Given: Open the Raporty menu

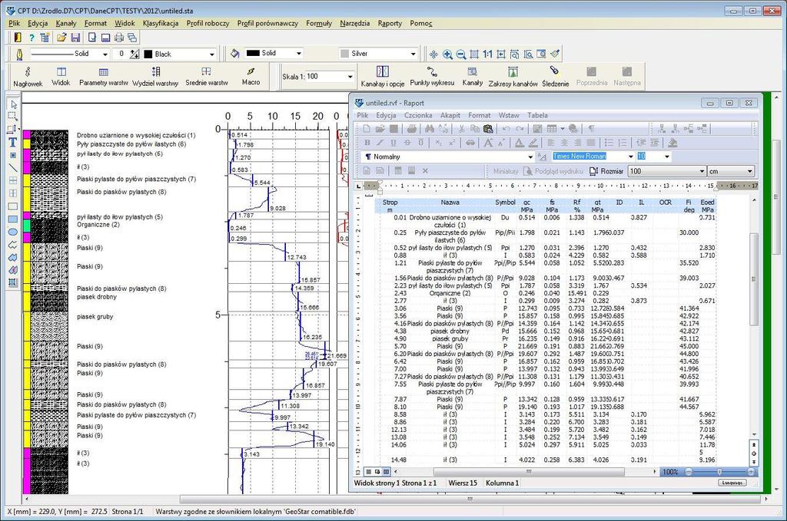Looking at the screenshot, I should [390, 23].
